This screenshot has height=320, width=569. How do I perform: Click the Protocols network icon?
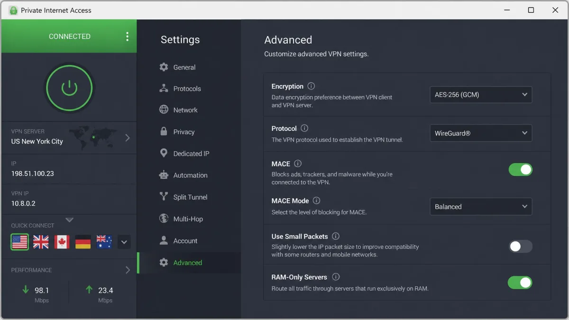click(x=164, y=88)
